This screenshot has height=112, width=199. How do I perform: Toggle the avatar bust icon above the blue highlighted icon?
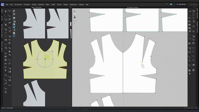[14, 24]
